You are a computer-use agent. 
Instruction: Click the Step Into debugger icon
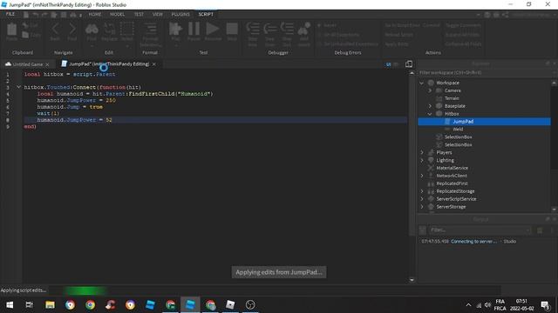pos(253,29)
